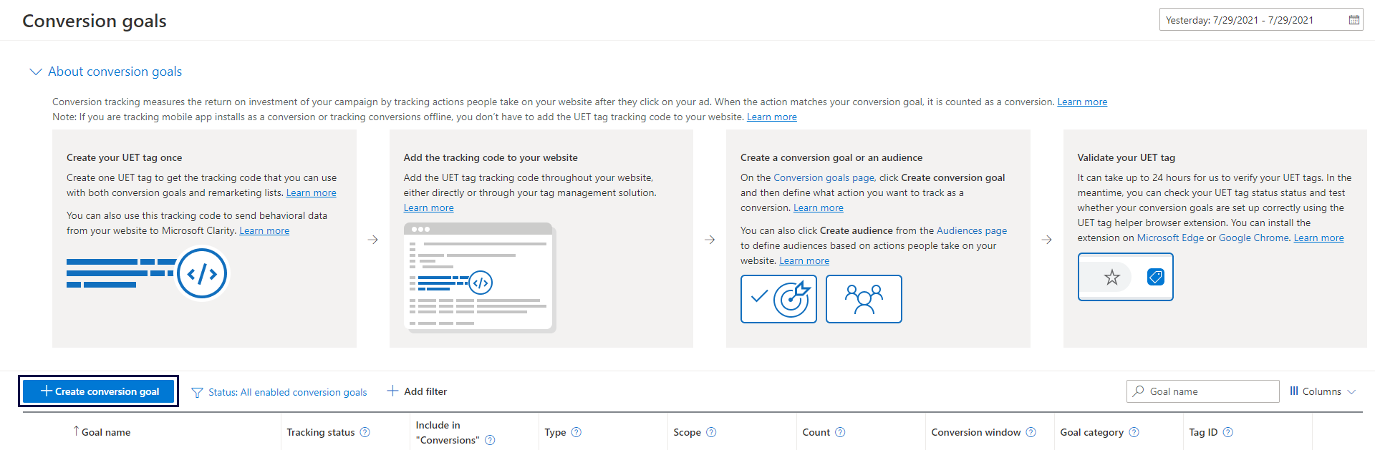Click Create conversion goal button
The image size is (1375, 450).
click(99, 391)
